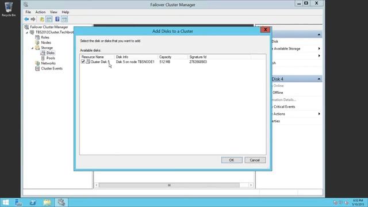Viewport: 368px width, 207px height.
Task: Click the Roles tree icon
Action: [37, 37]
